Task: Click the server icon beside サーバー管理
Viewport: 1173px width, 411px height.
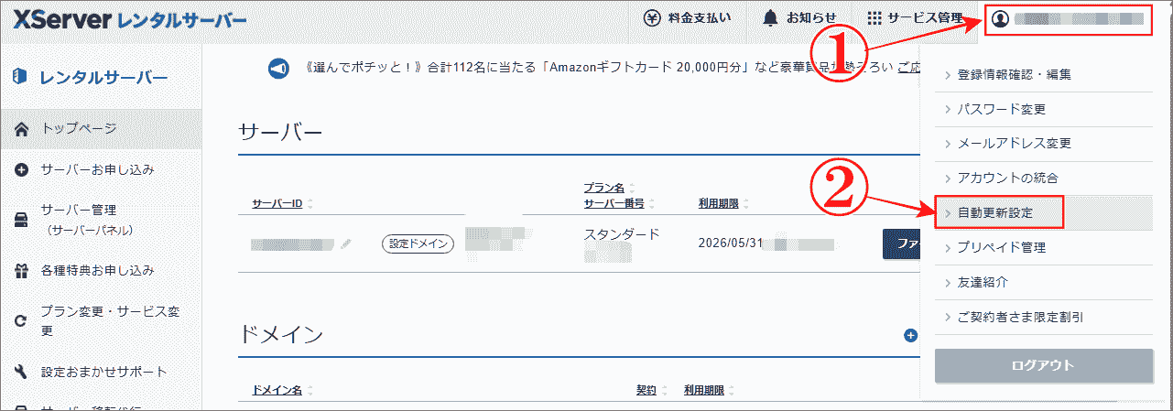Action: 23,220
